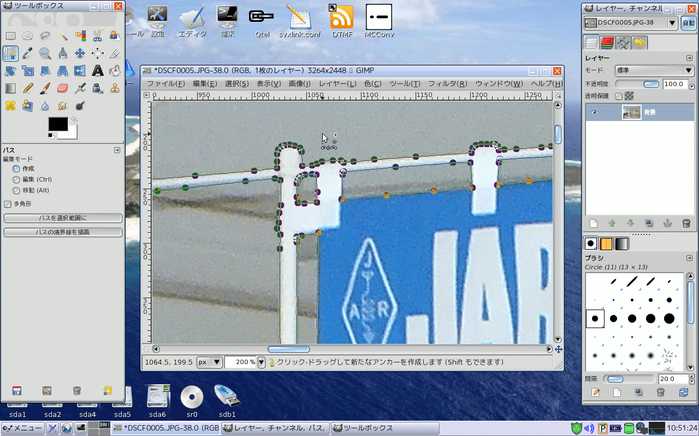699x436 pixels.
Task: Select the Airbrush tool
Action: 80,88
